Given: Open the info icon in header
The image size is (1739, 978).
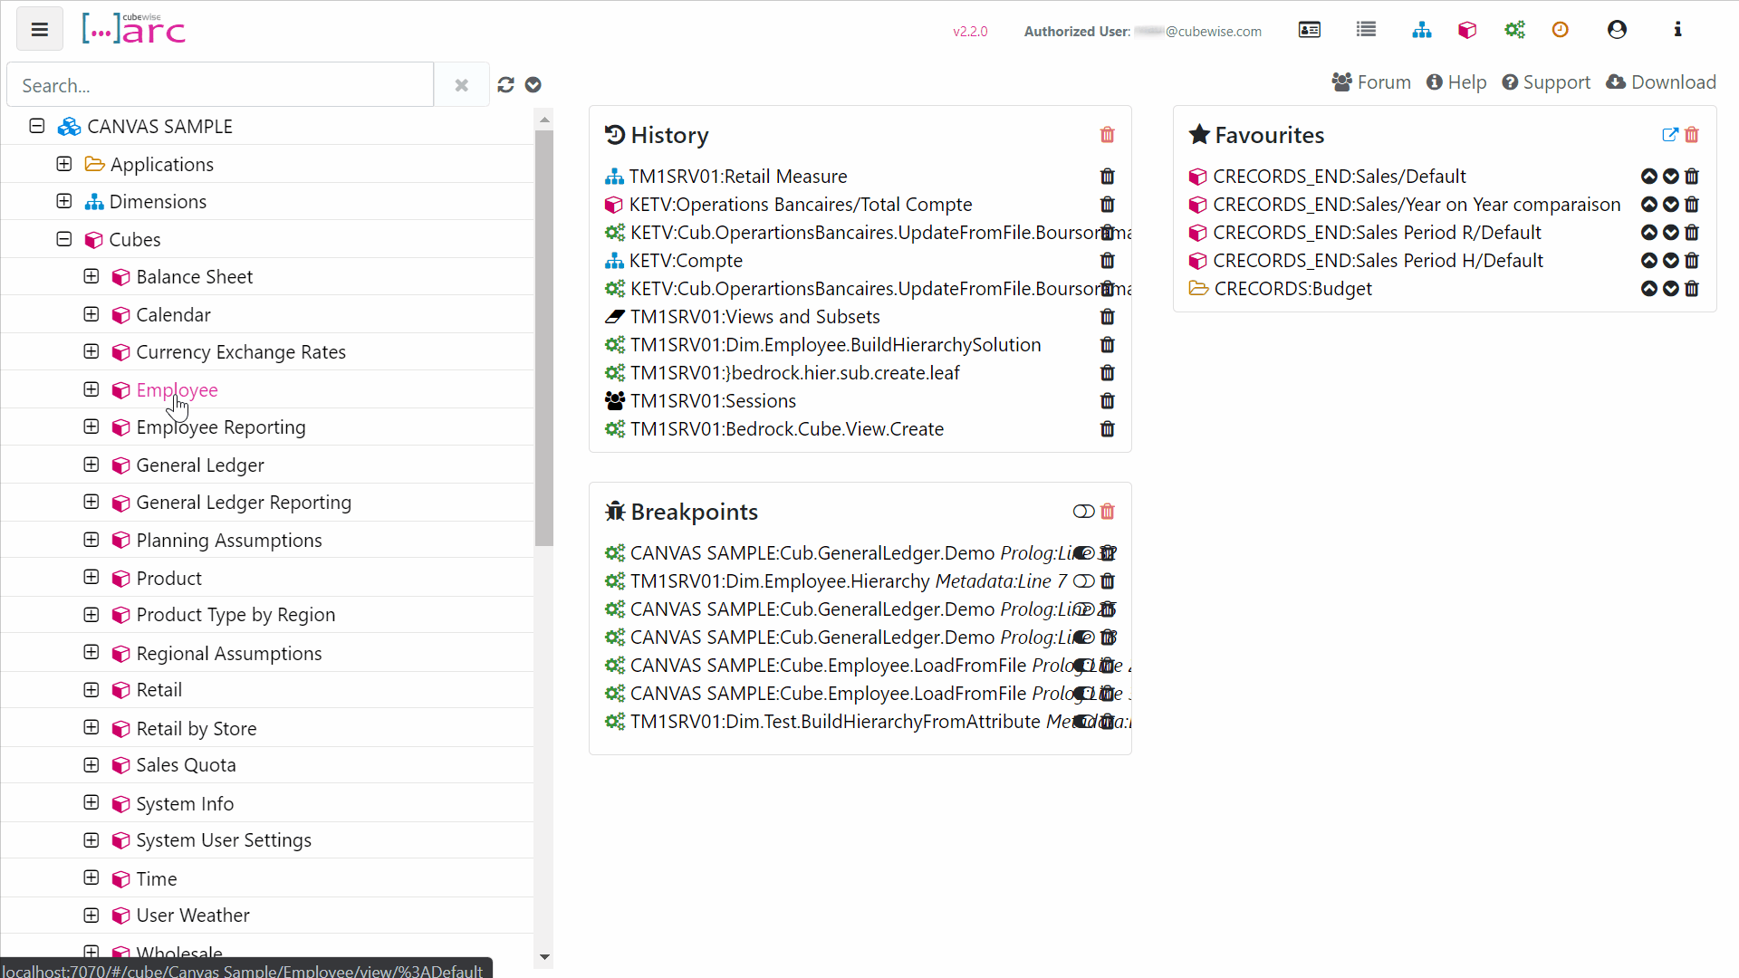Looking at the screenshot, I should (1677, 30).
